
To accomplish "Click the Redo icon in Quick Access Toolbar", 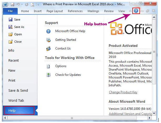I will click(27, 4).
